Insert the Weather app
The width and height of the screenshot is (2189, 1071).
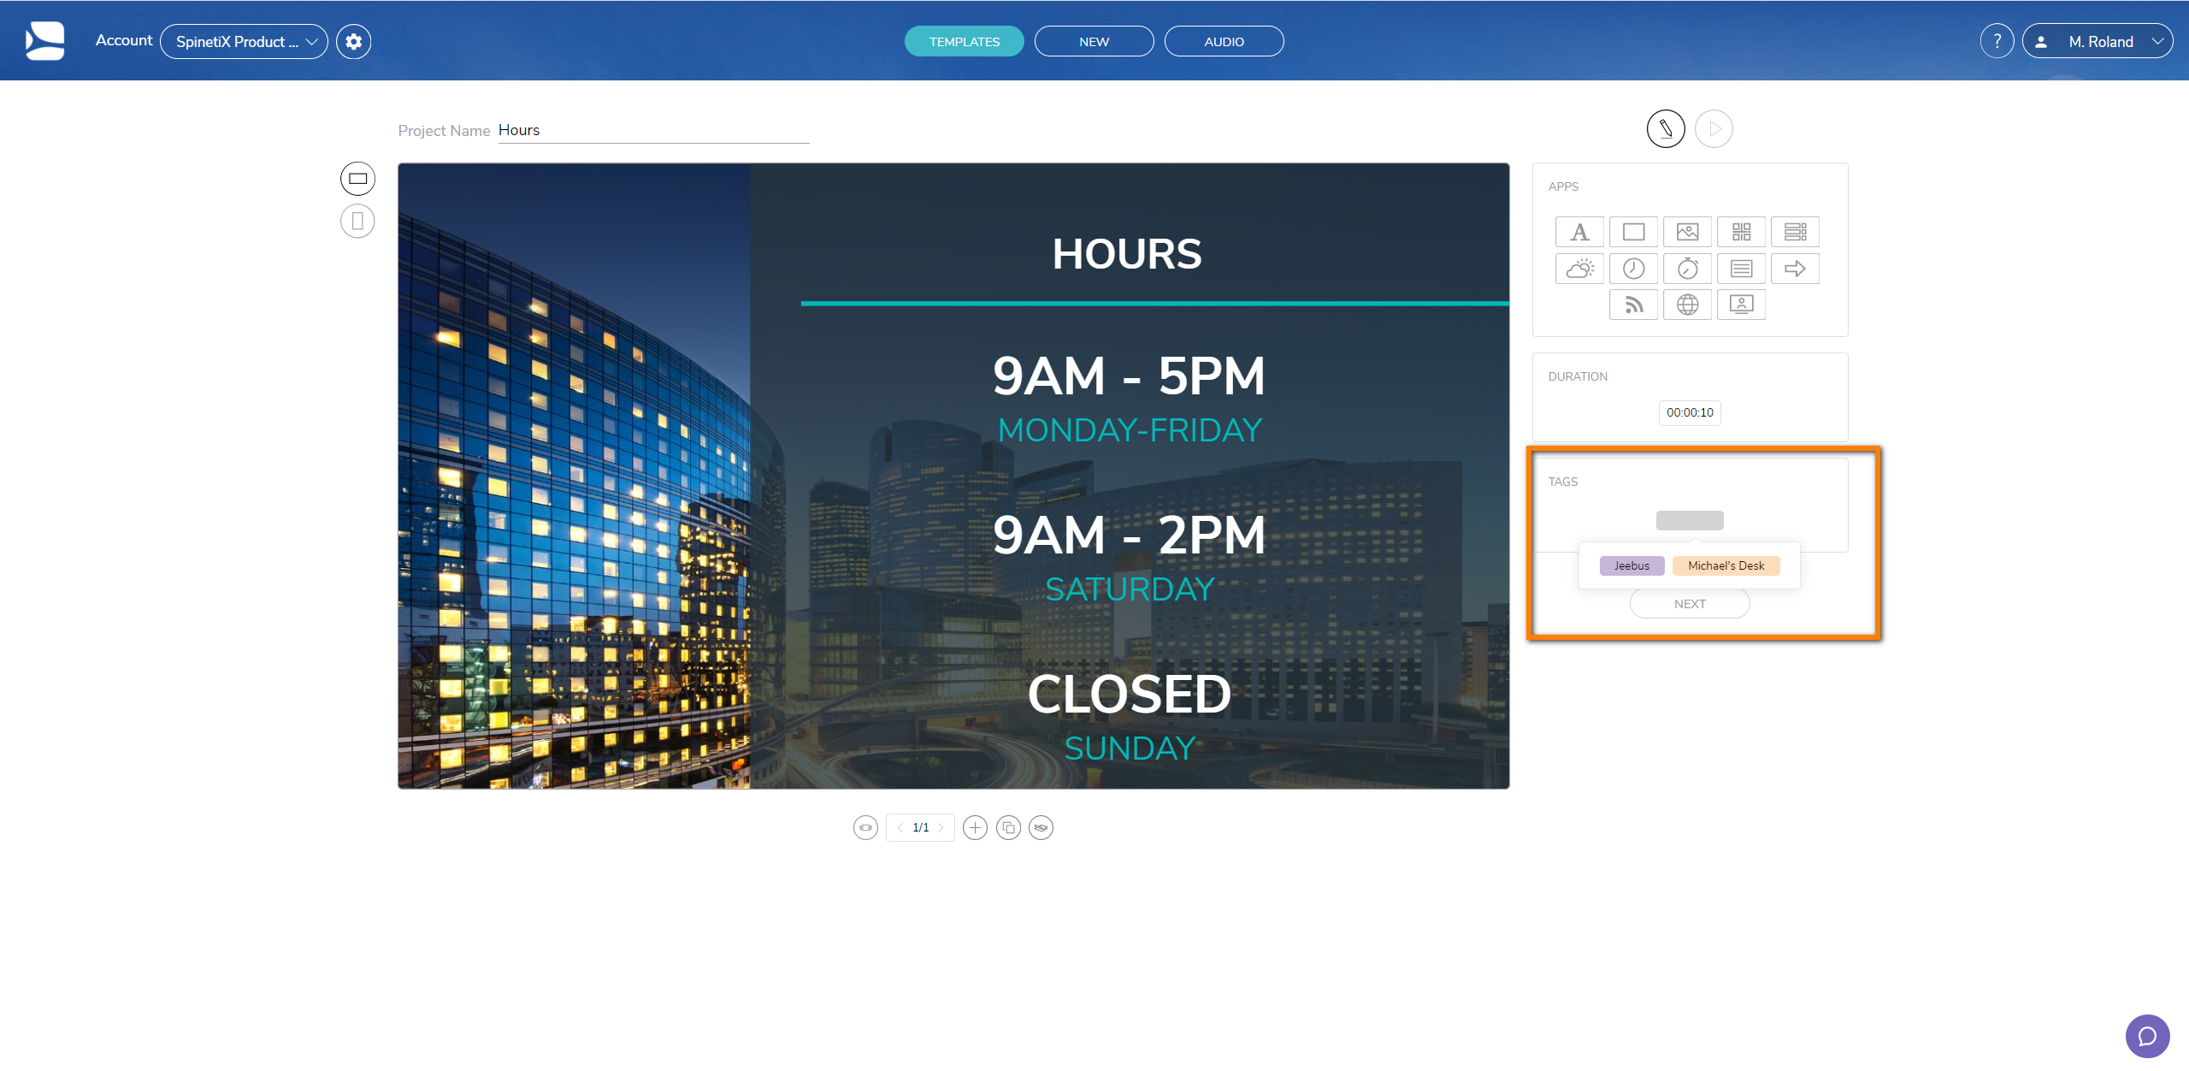tap(1579, 269)
